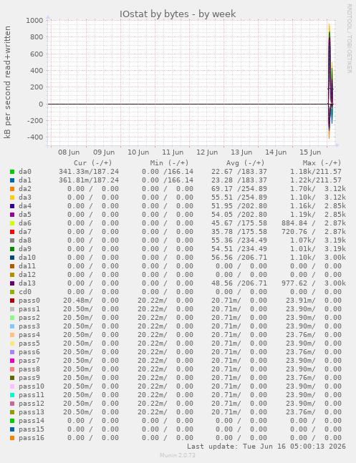Click da2 max value 1.70k/ 3.12k
356x463 pixels.
[317, 189]
